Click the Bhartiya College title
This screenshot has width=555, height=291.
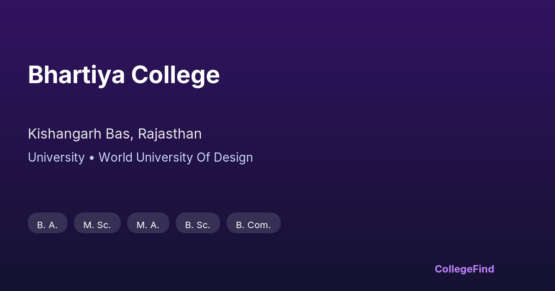pos(123,75)
